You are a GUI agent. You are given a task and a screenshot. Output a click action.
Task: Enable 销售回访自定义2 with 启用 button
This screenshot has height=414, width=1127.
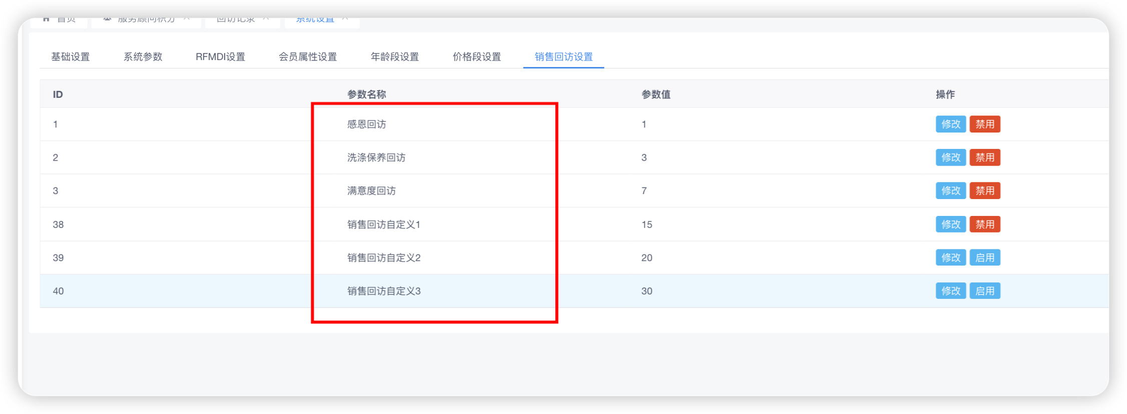[x=984, y=257]
